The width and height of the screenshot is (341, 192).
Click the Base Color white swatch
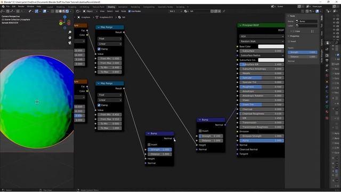(271, 46)
